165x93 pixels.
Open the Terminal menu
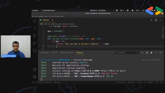57,16
